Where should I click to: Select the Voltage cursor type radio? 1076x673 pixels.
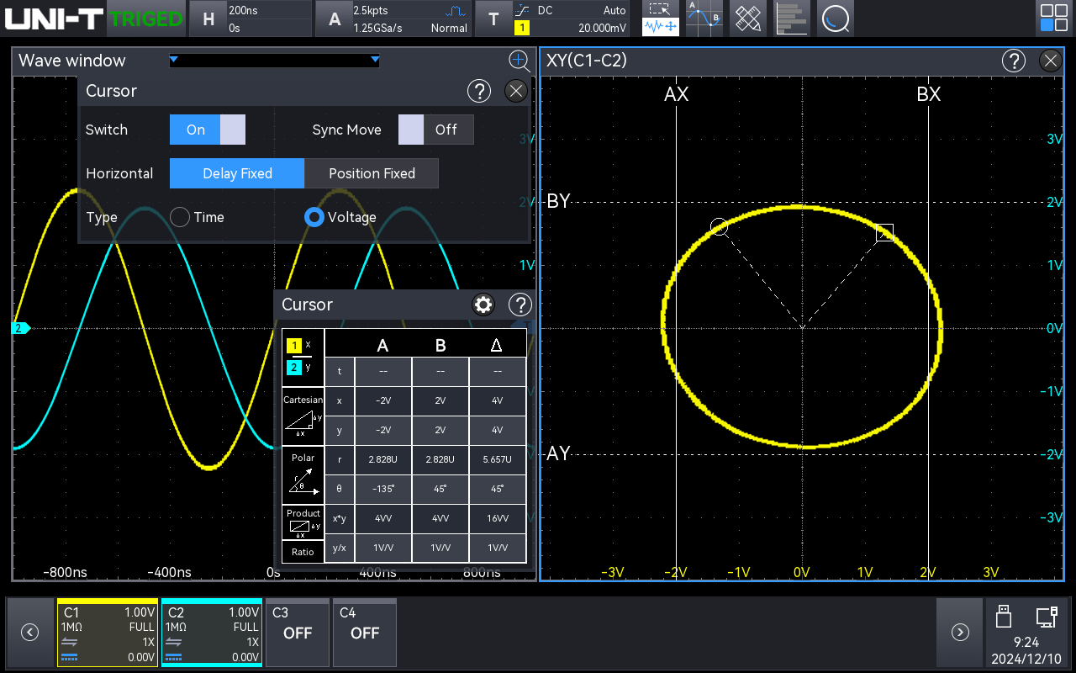click(x=314, y=217)
